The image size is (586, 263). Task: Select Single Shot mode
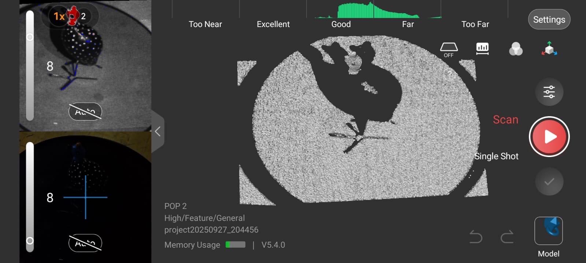pyautogui.click(x=496, y=156)
